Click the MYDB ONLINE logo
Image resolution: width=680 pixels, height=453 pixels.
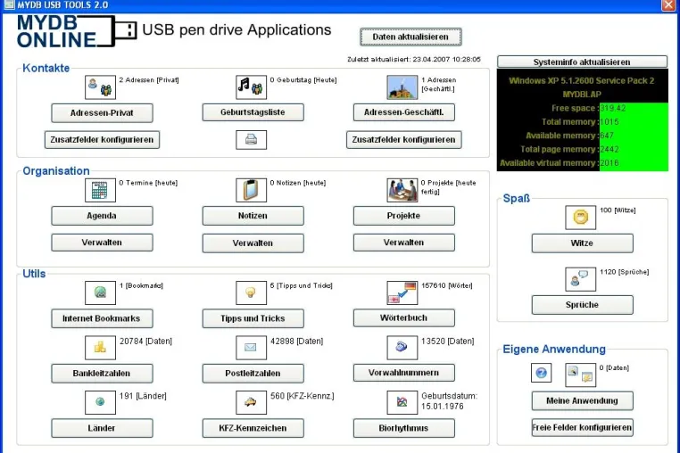tap(77, 31)
